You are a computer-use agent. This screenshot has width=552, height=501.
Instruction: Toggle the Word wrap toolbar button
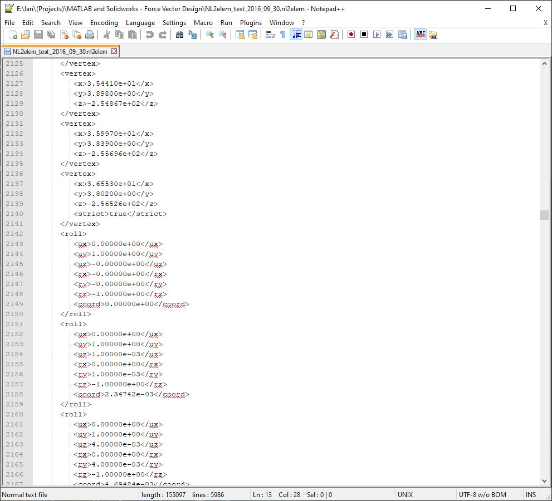click(x=270, y=35)
